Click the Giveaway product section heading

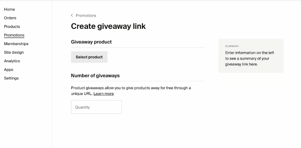[x=92, y=42]
